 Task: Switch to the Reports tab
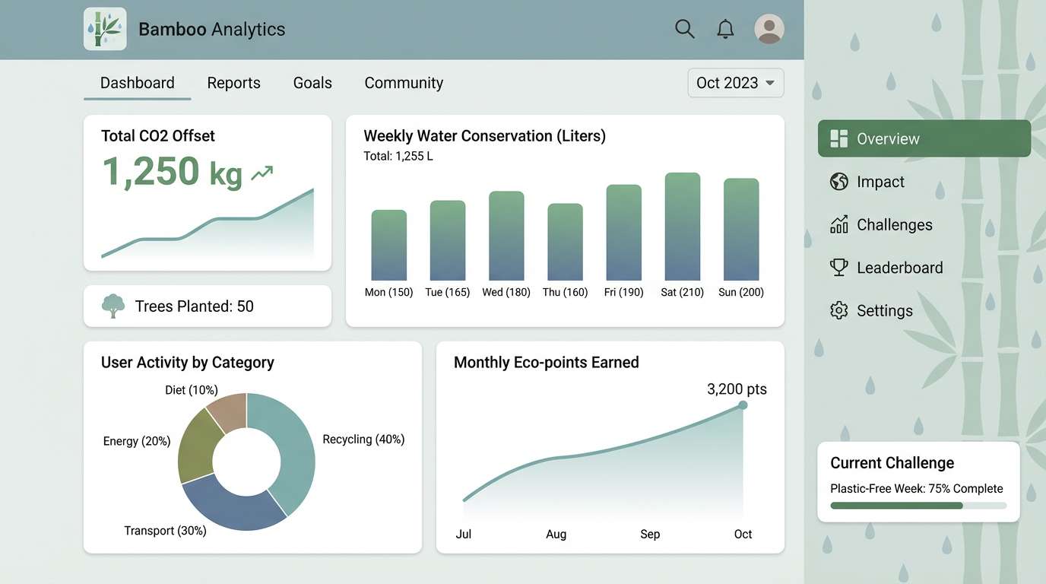(x=233, y=82)
